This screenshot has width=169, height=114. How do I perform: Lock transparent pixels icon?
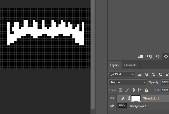pyautogui.click(x=120, y=90)
